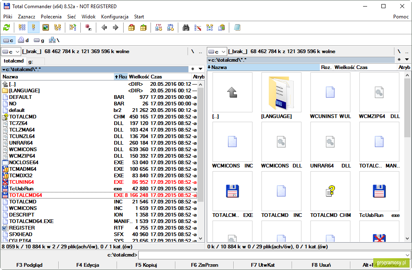
Task: Expand the command line history dropdown
Action: pyautogui.click(x=408, y=255)
